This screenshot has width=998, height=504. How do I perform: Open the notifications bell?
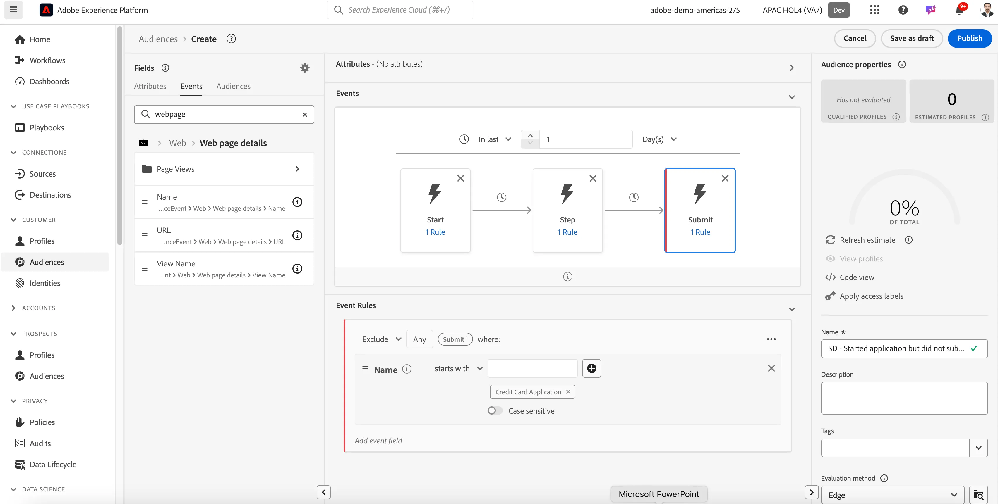pyautogui.click(x=959, y=10)
